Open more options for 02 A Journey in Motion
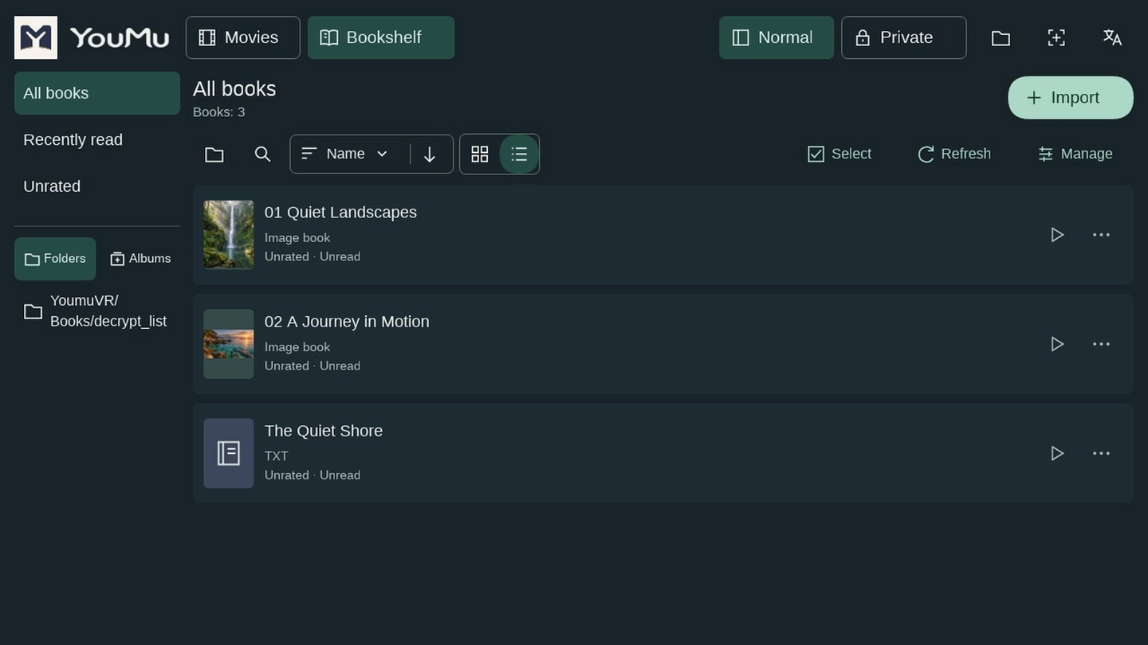This screenshot has height=645, width=1148. click(1101, 344)
